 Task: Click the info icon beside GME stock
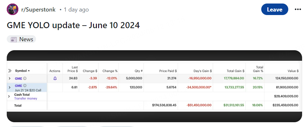[x=25, y=79]
